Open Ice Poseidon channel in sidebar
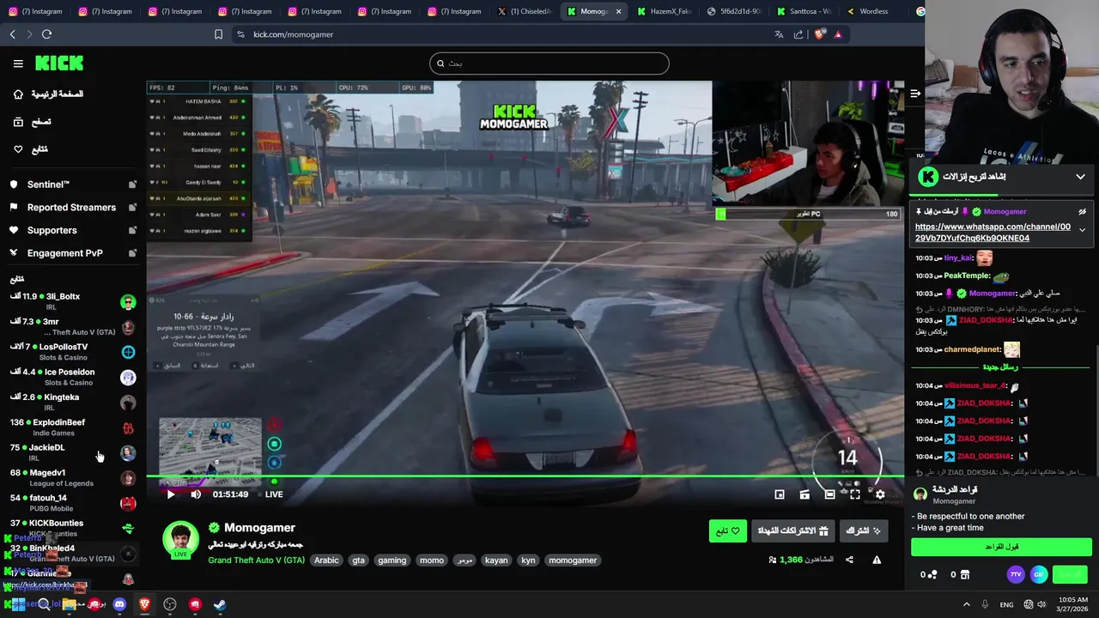 coord(72,377)
